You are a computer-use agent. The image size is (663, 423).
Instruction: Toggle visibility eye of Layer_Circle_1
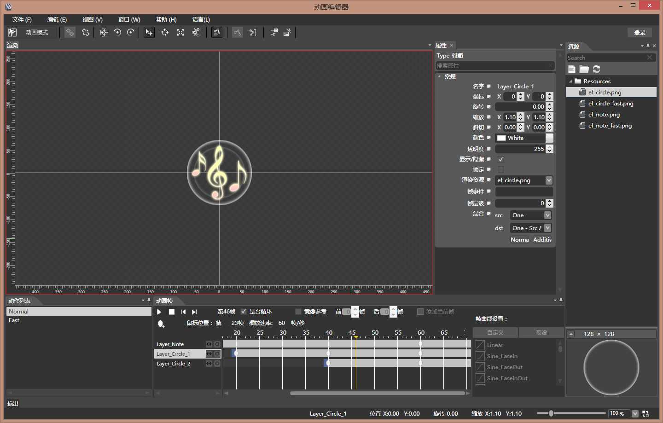click(x=209, y=354)
